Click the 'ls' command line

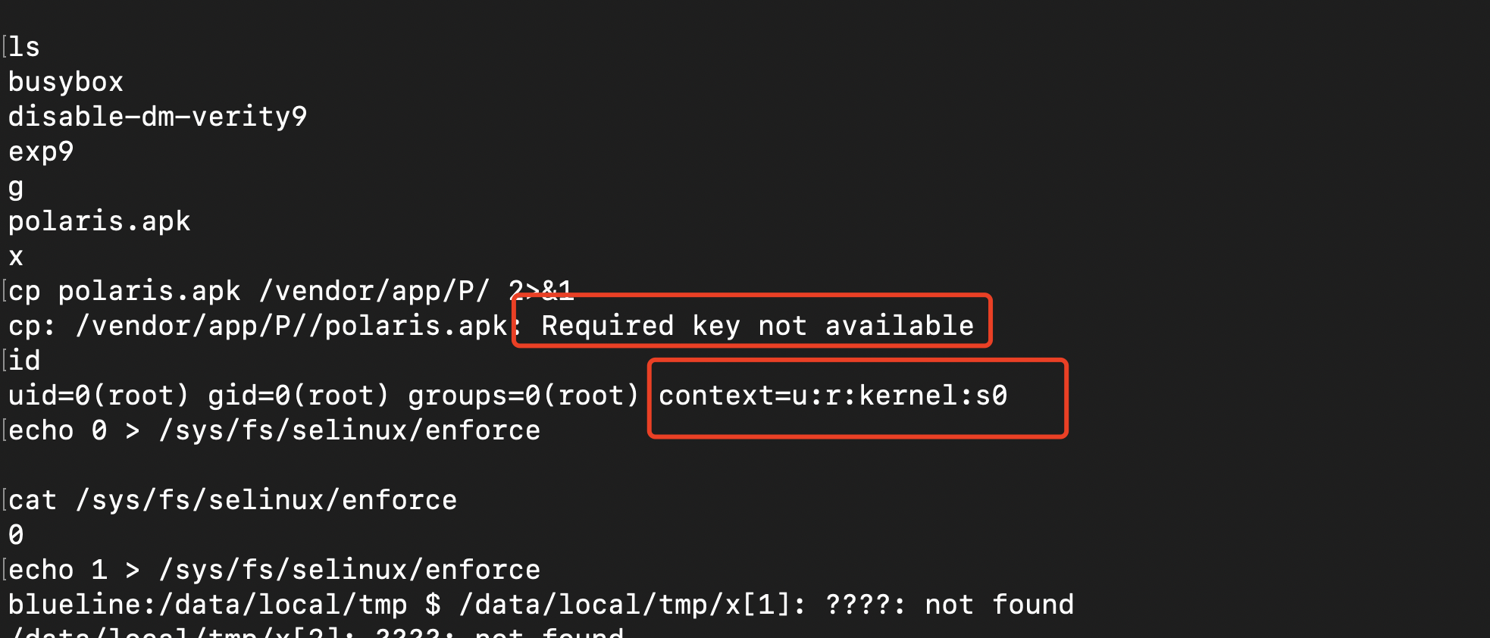pos(23,47)
